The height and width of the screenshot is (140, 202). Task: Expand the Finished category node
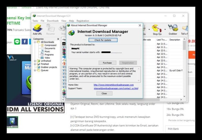[x=35, y=64]
